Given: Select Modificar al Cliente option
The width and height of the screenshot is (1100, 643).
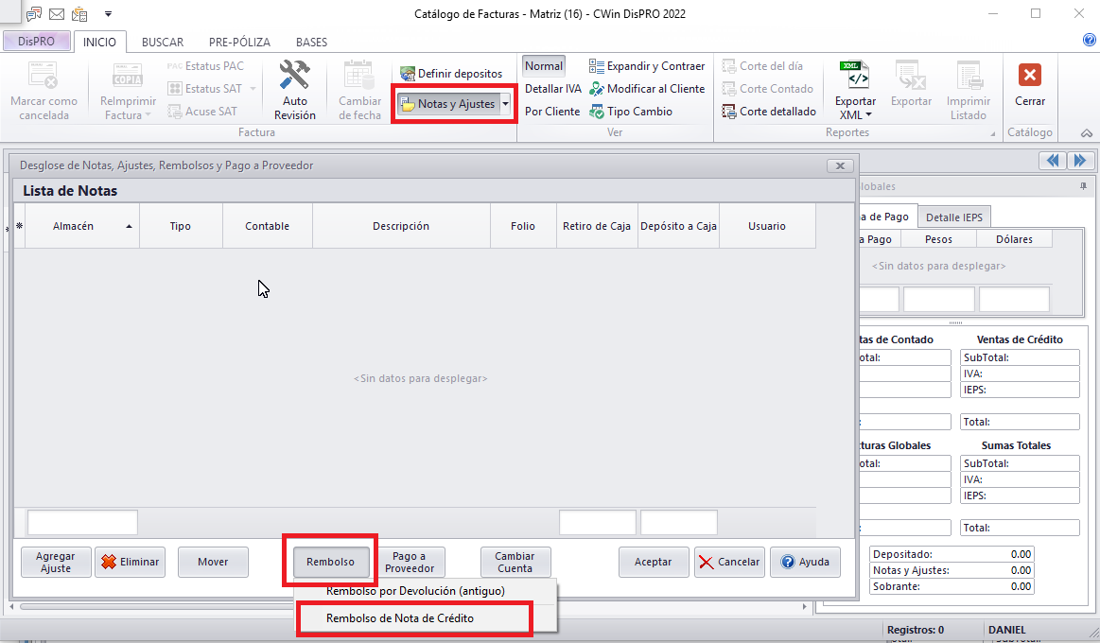Looking at the screenshot, I should tap(647, 89).
